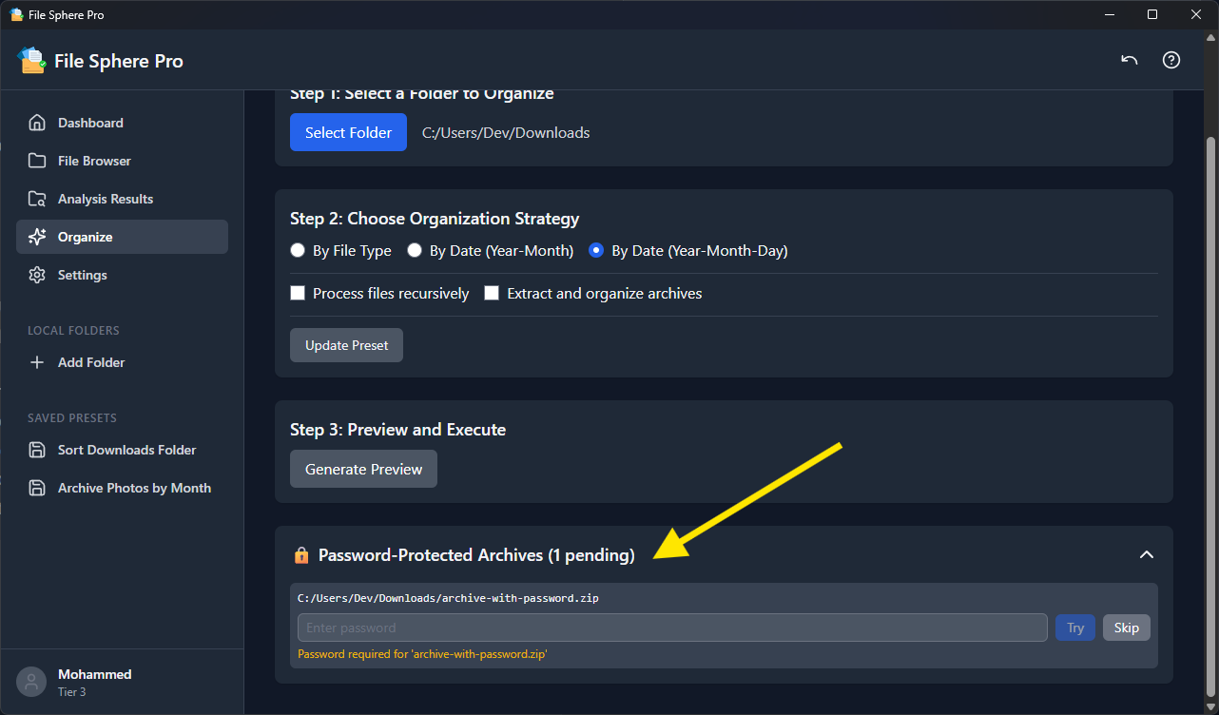Load the Sort Downloads Folder preset

(122, 450)
